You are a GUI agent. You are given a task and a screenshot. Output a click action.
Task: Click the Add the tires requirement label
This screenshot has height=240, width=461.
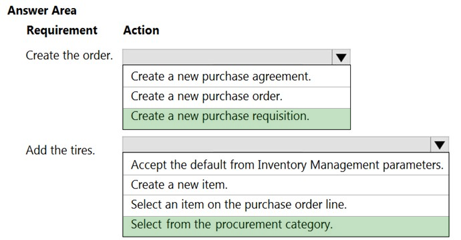60,150
